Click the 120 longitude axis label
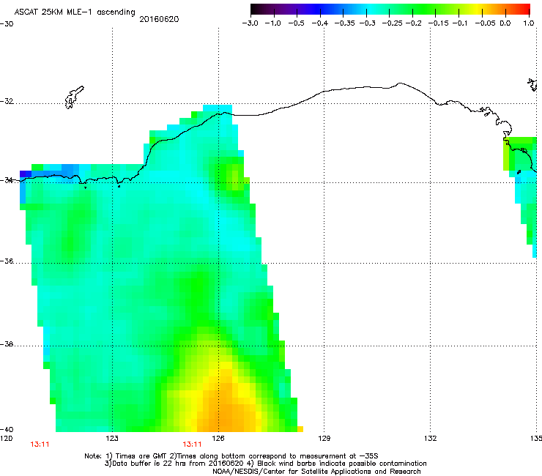The height and width of the screenshot is (476, 542). click(x=6, y=439)
